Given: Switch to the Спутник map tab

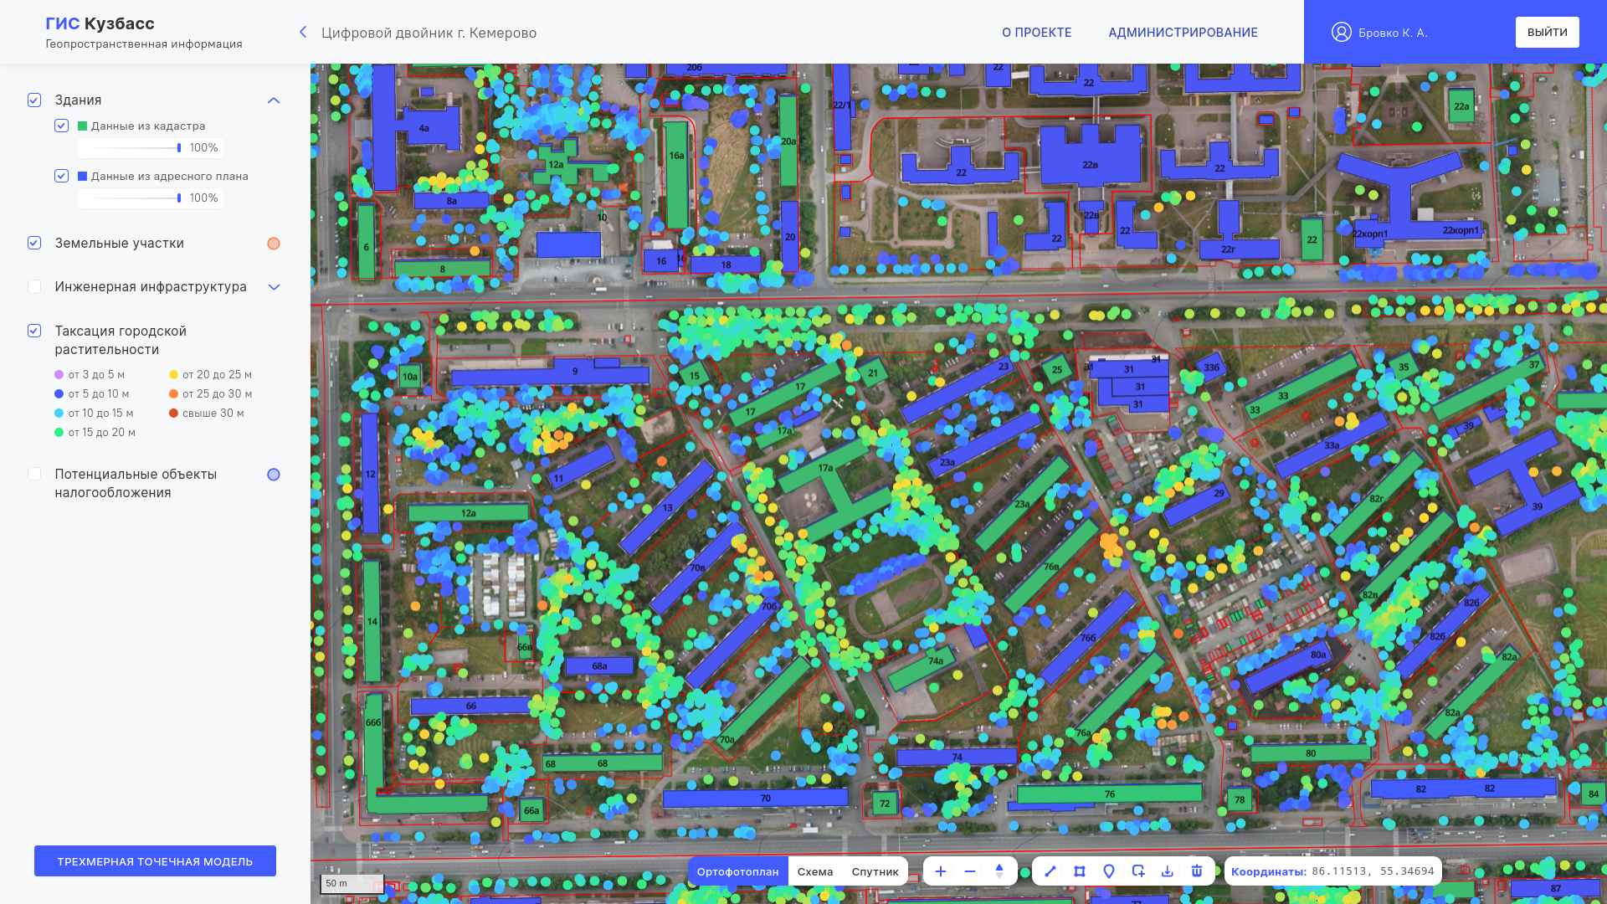Looking at the screenshot, I should point(875,871).
